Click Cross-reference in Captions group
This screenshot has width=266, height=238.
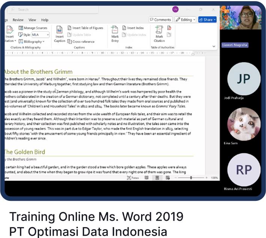tap(81, 42)
